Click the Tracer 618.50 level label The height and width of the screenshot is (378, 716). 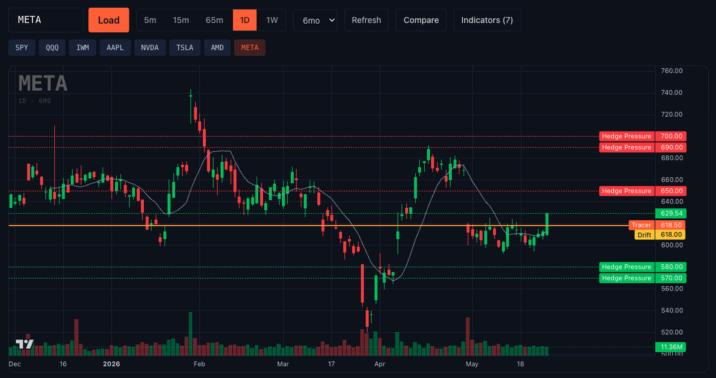point(658,225)
